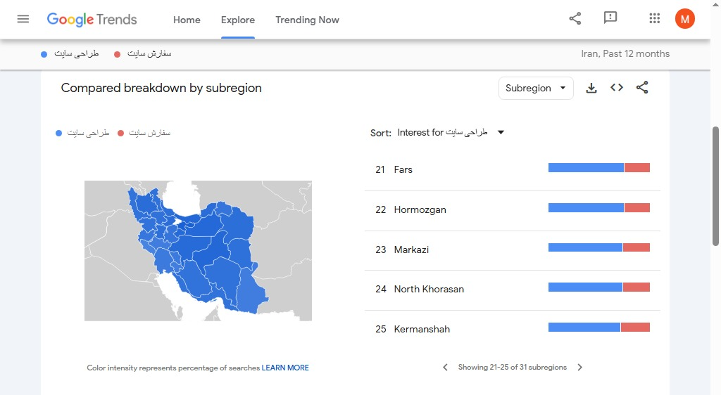Switch to the Home tab
This screenshot has width=721, height=395.
tap(187, 20)
